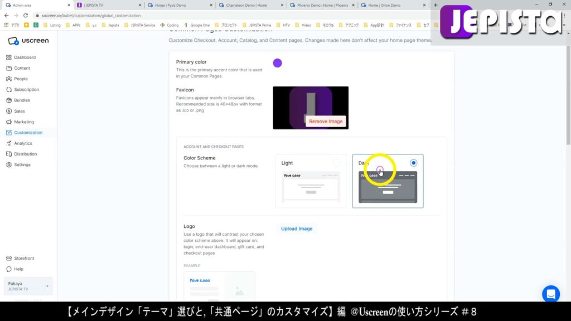The width and height of the screenshot is (571, 321).
Task: Click the logo example preview
Action: point(219,286)
